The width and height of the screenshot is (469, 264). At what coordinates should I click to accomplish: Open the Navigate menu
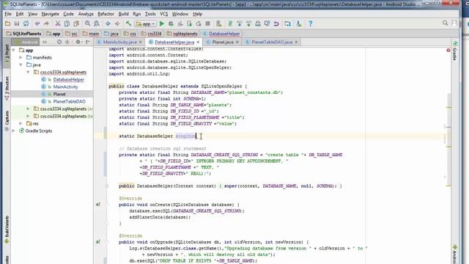51,14
